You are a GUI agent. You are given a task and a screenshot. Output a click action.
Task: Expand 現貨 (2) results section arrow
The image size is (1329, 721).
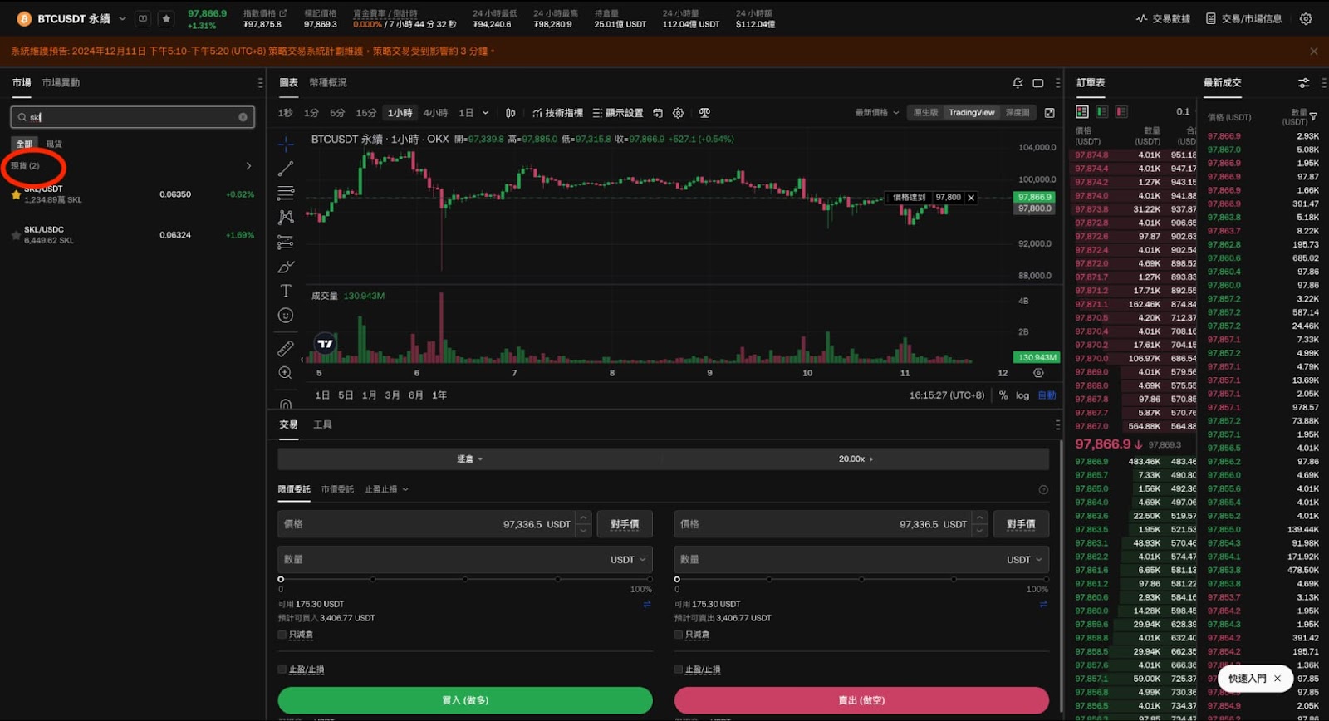coord(248,166)
